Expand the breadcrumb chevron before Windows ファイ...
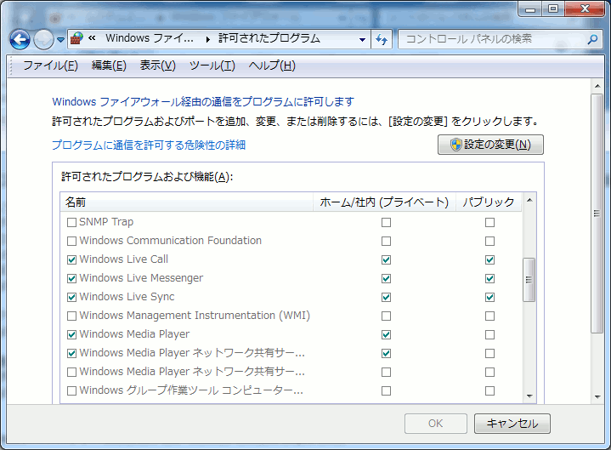611x450 pixels. pyautogui.click(x=92, y=39)
